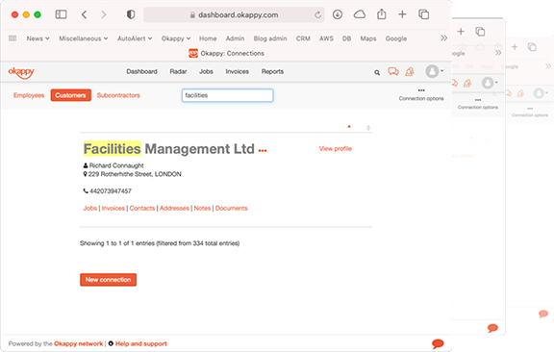The image size is (554, 352).
Task: Open the DB bookmark
Action: point(346,38)
